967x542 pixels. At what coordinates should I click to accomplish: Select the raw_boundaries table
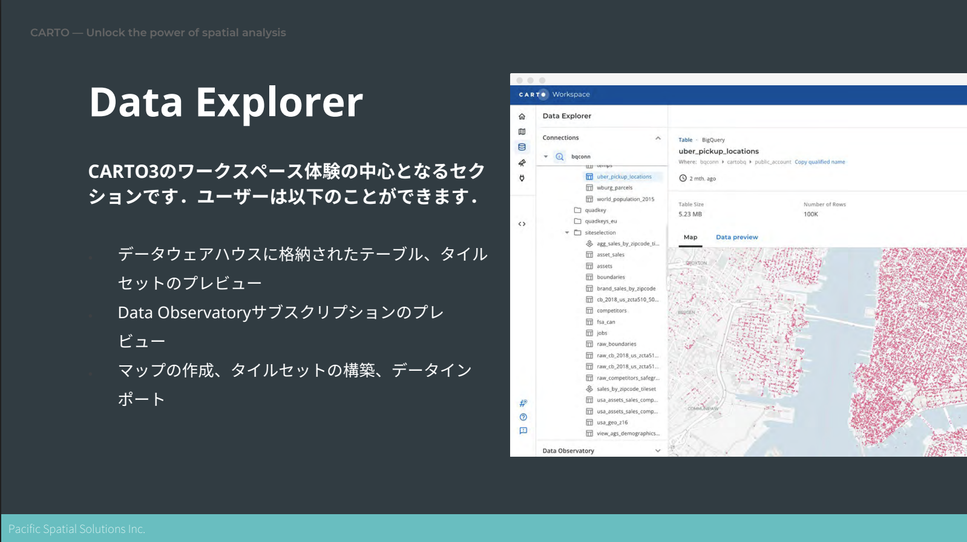(x=616, y=344)
